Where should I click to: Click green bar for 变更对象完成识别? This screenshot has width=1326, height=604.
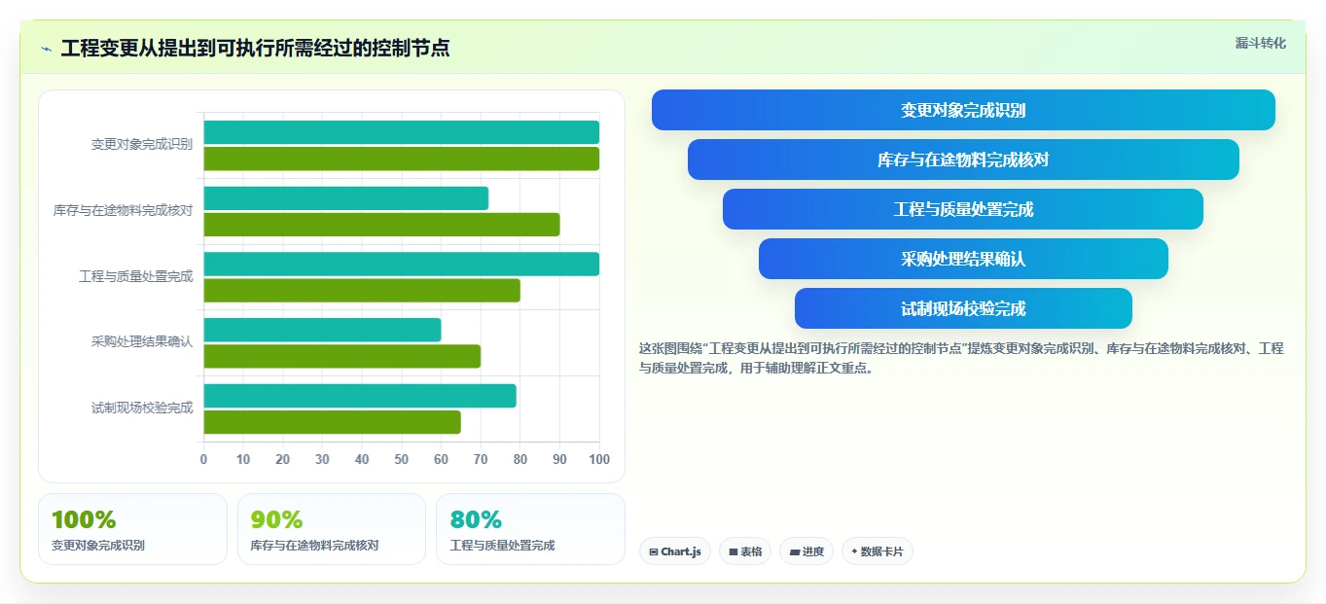(401, 159)
